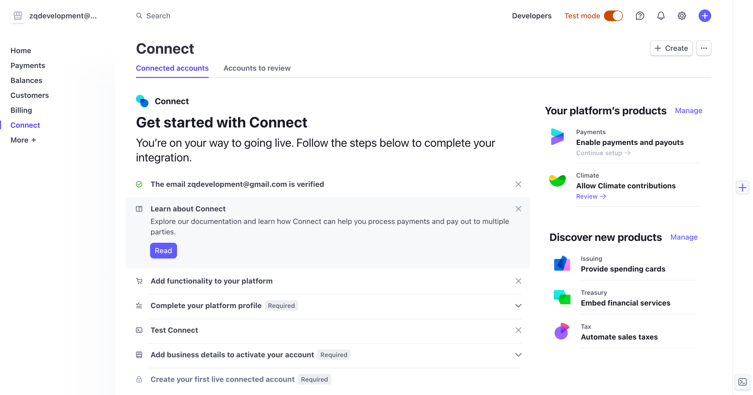The height and width of the screenshot is (395, 753).
Task: Click Continue setup under Payments
Action: point(603,153)
